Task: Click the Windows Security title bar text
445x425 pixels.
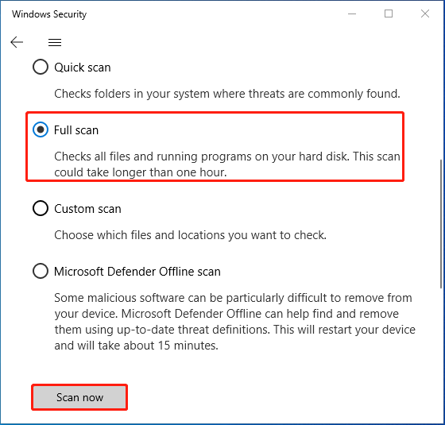Action: (49, 14)
